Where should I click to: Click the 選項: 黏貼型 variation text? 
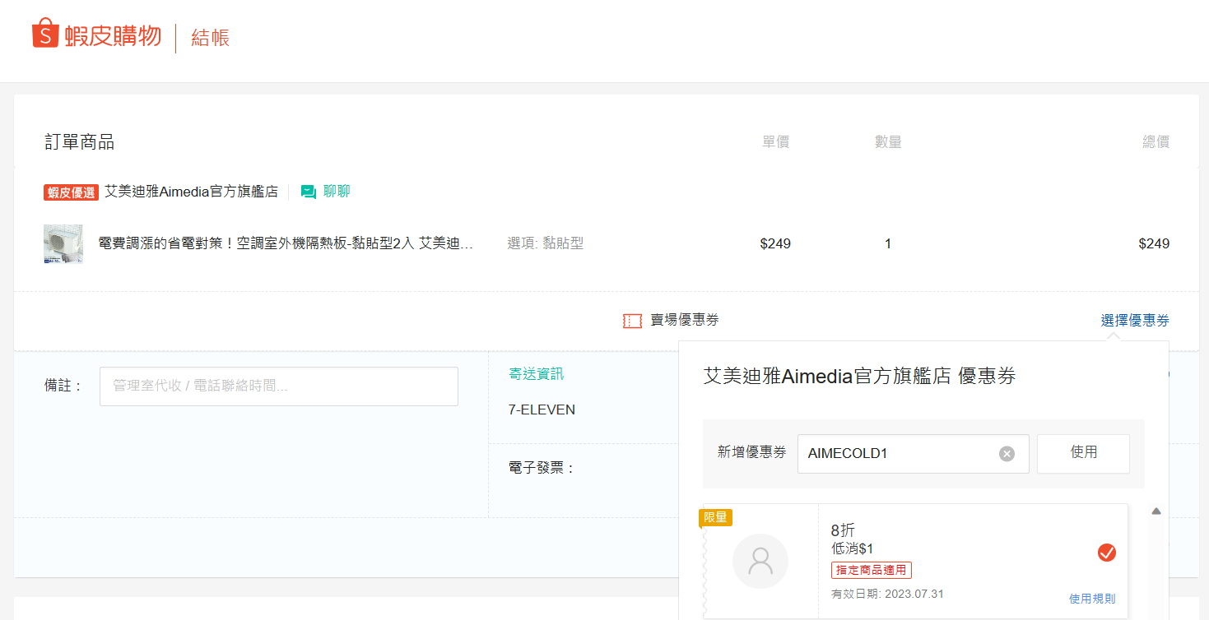pyautogui.click(x=546, y=243)
